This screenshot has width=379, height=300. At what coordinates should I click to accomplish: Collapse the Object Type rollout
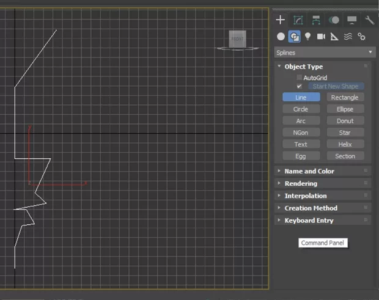[303, 67]
